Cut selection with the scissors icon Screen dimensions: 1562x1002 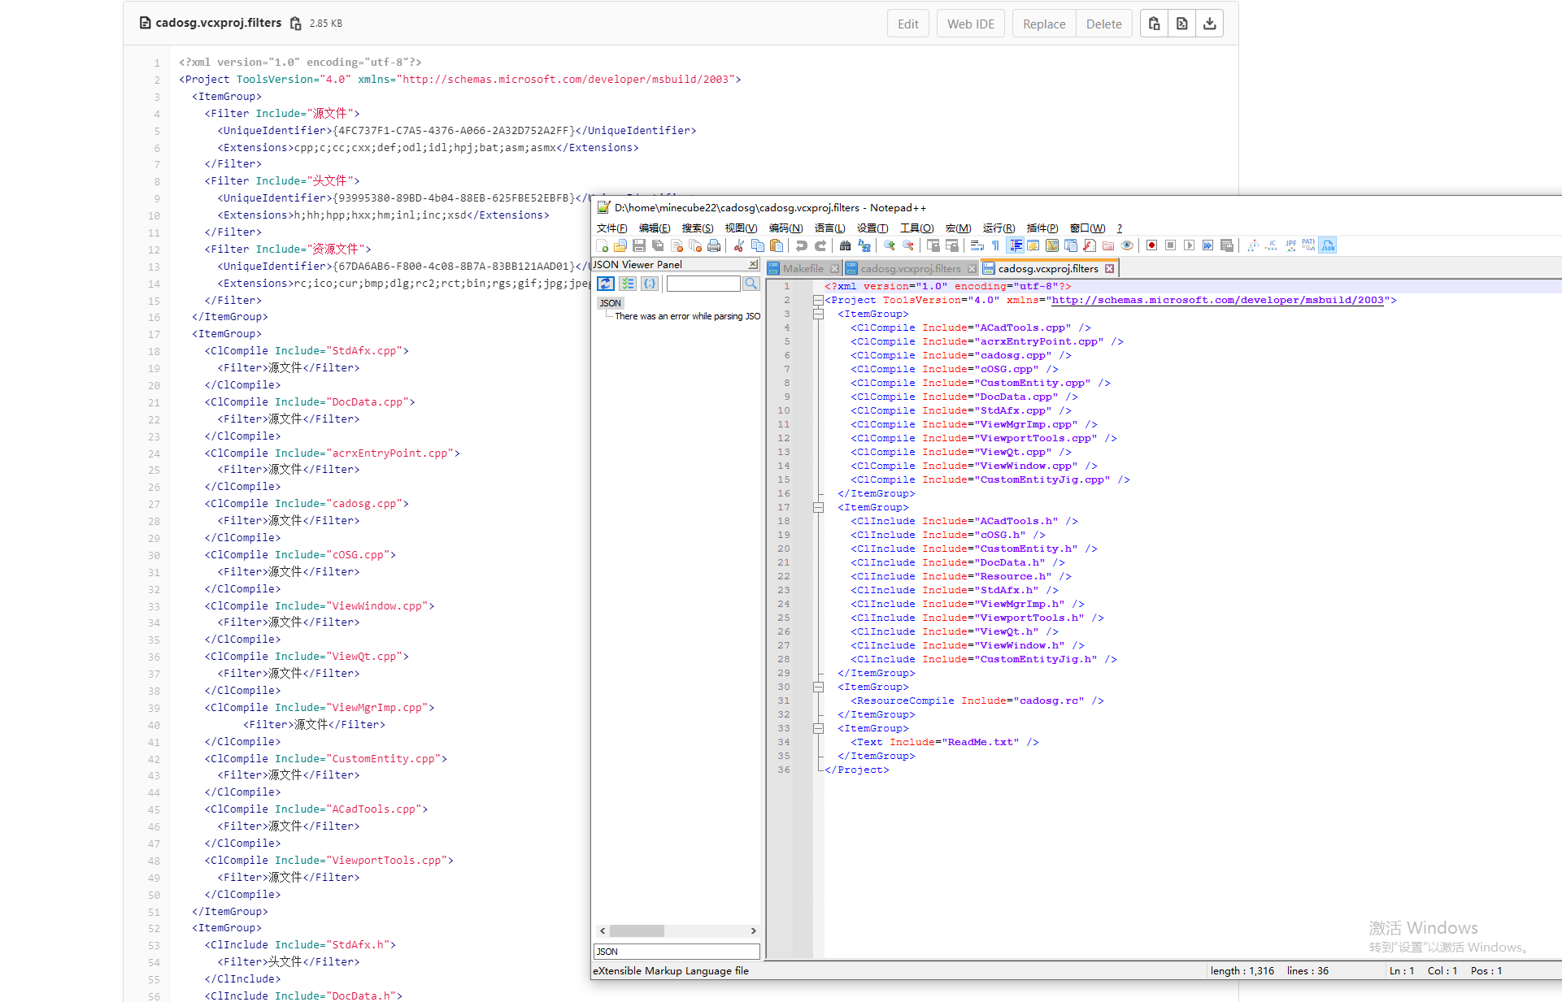click(738, 245)
